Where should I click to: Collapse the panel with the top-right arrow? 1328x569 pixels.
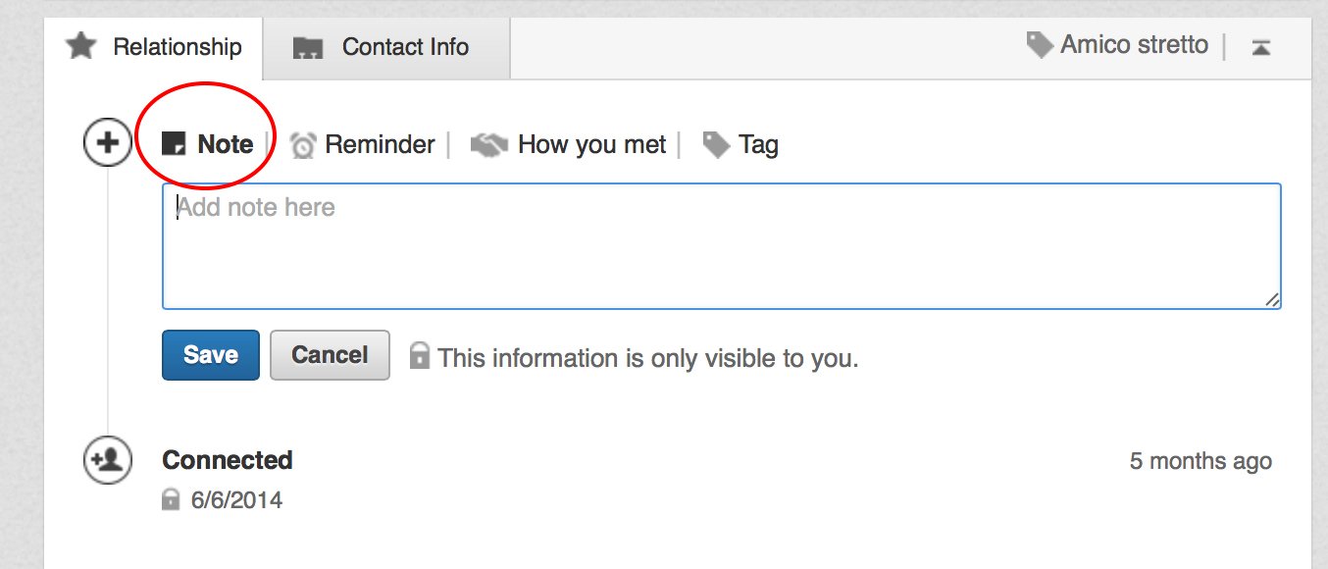[x=1261, y=46]
